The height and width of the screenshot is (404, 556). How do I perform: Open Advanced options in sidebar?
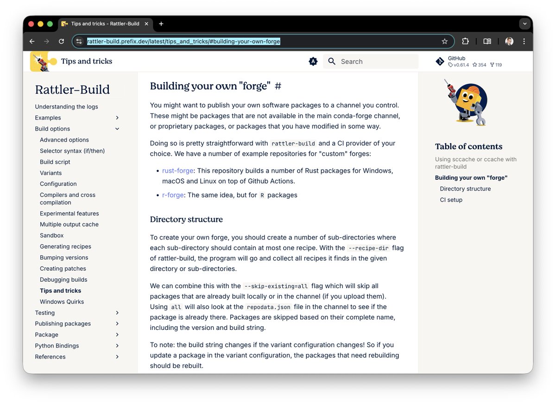pos(64,140)
